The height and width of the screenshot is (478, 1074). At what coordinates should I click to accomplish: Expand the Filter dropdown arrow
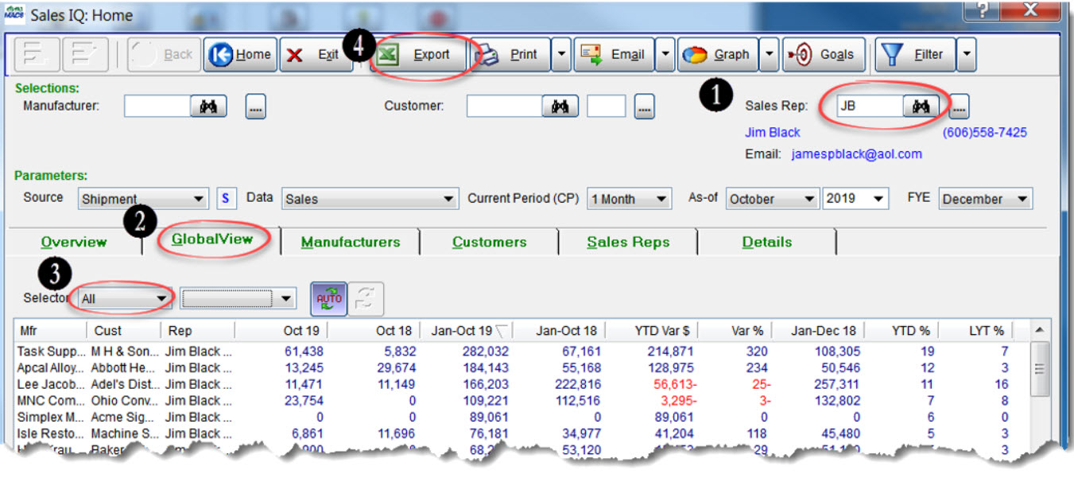tap(966, 55)
